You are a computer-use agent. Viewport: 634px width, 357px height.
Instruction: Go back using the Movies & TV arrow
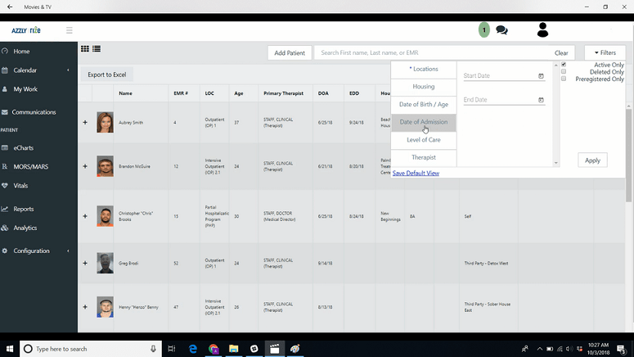point(10,7)
